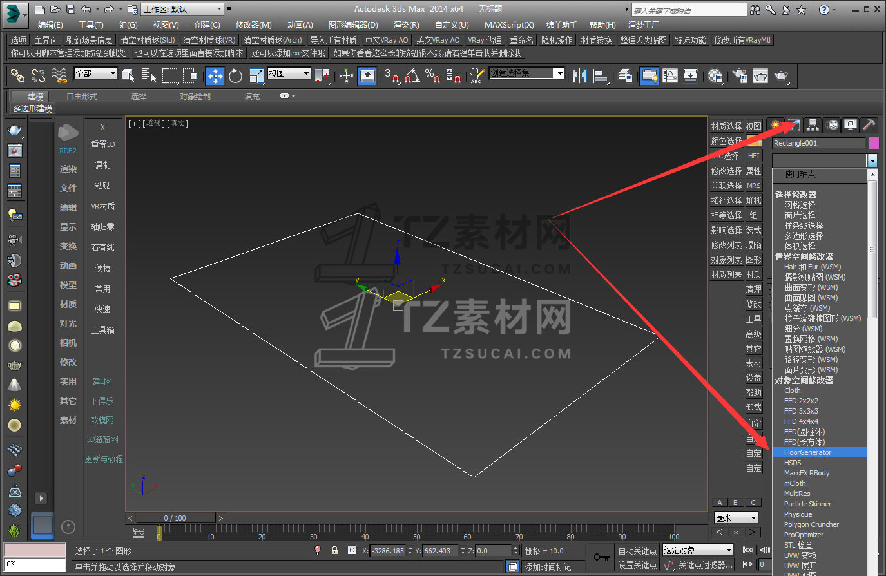
Task: Open the Mirror tool
Action: 580,76
